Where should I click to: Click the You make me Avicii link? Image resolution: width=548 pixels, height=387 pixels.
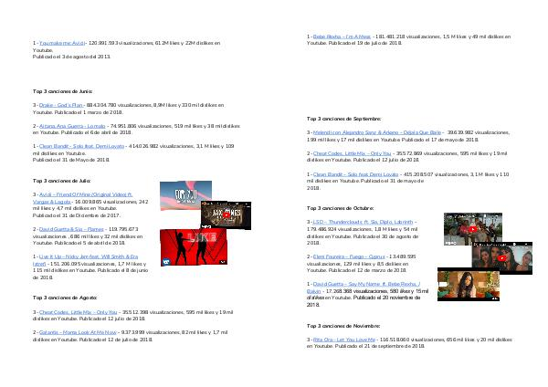click(60, 42)
